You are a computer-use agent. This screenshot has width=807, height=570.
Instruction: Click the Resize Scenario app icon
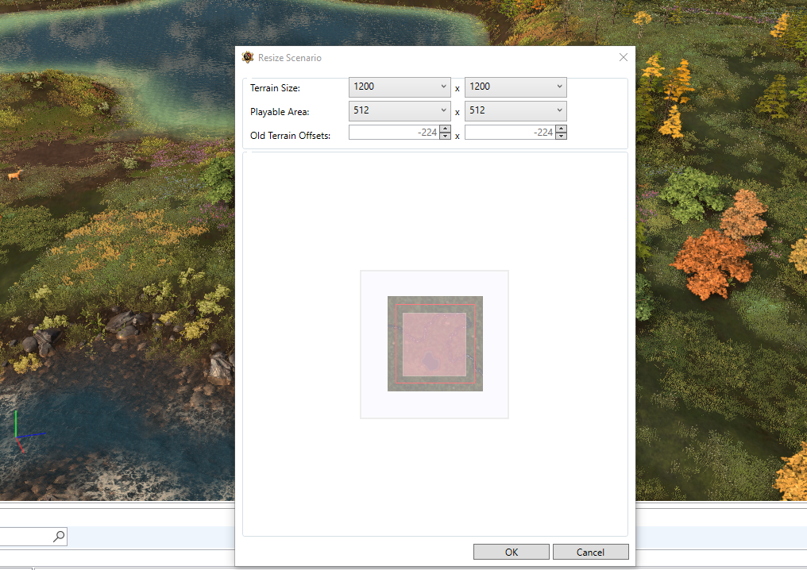point(248,57)
